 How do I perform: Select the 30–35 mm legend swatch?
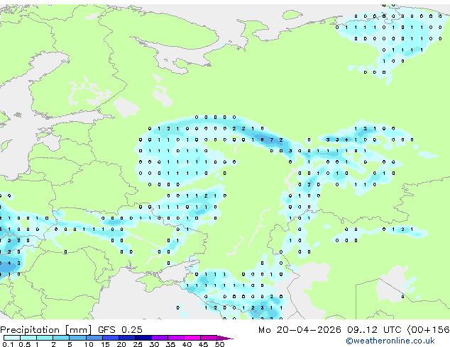(159, 338)
